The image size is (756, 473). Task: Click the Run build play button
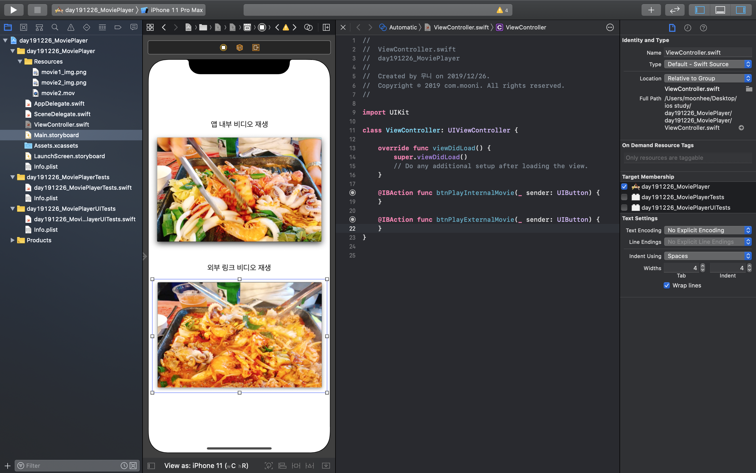tap(13, 10)
